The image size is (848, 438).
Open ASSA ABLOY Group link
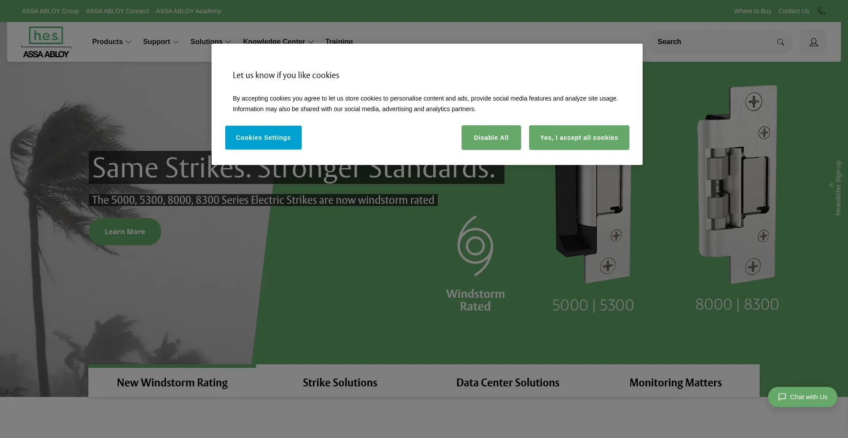pos(50,11)
